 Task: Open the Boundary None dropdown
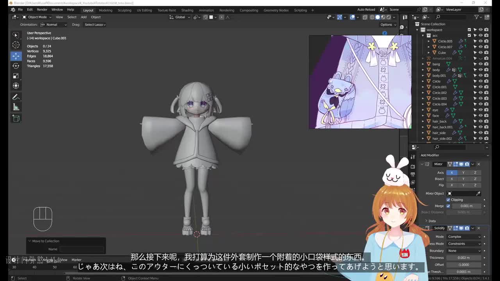(464, 251)
